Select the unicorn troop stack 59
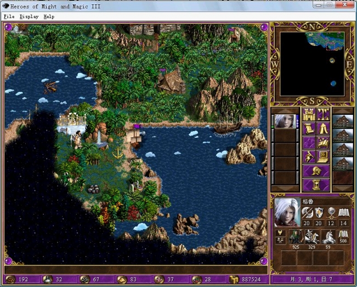 (x=328, y=237)
